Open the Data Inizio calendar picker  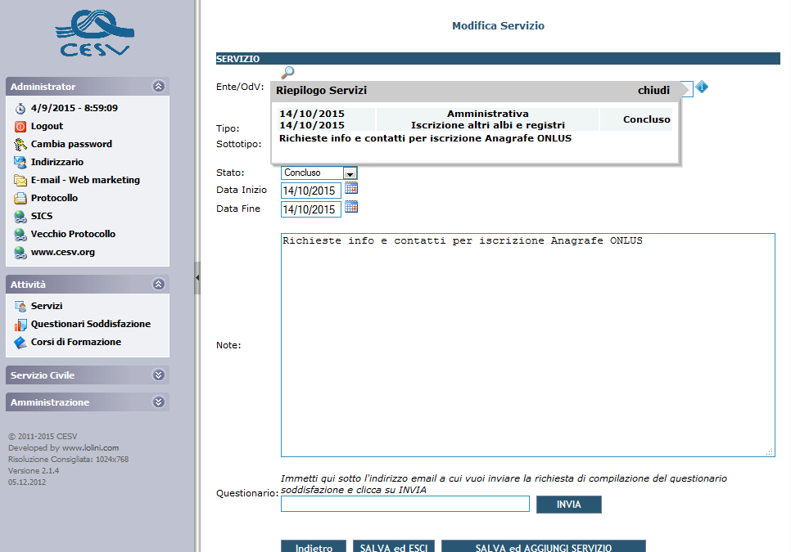[351, 188]
